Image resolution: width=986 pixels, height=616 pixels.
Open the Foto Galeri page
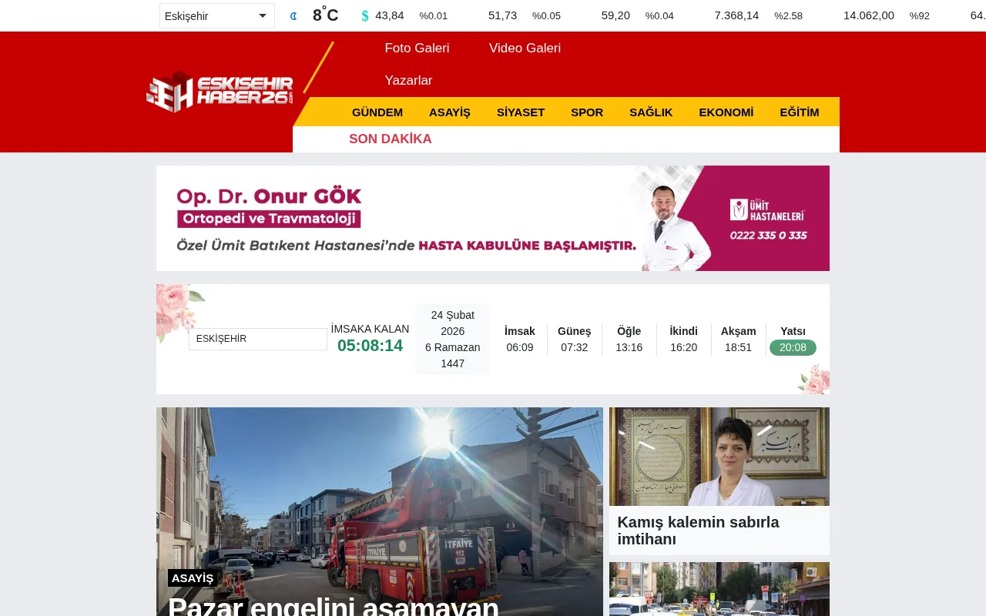click(417, 48)
